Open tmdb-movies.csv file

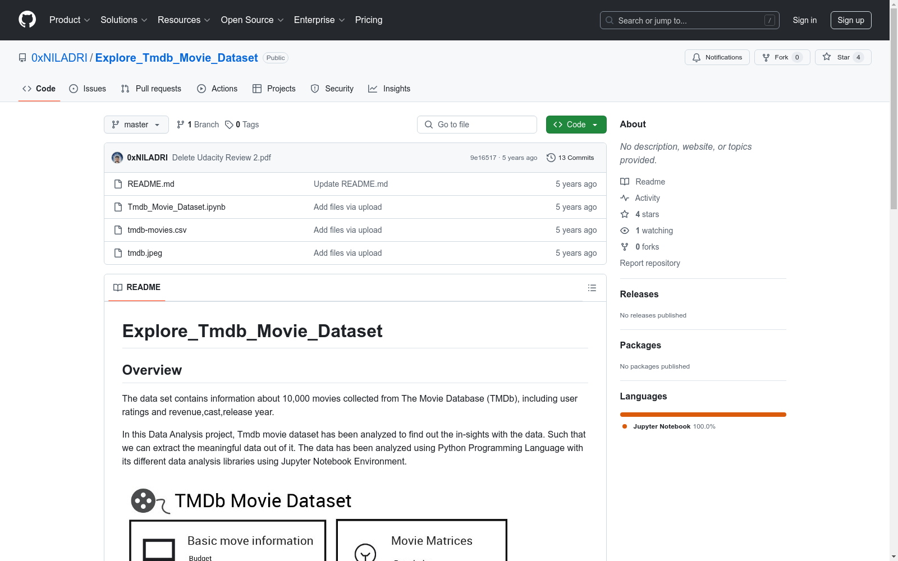click(x=157, y=230)
